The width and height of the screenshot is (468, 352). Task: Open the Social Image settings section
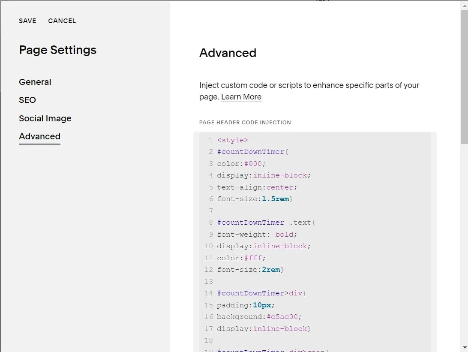pyautogui.click(x=45, y=118)
